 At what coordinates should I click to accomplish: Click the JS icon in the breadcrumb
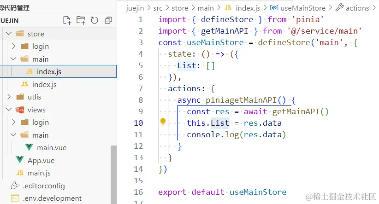(x=228, y=8)
